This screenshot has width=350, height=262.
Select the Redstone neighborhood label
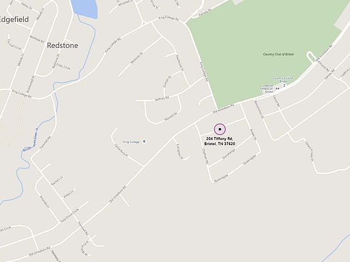pos(63,45)
